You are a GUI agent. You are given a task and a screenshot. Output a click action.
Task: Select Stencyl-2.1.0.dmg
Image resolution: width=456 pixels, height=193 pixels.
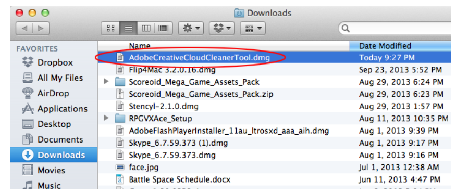tap(164, 107)
